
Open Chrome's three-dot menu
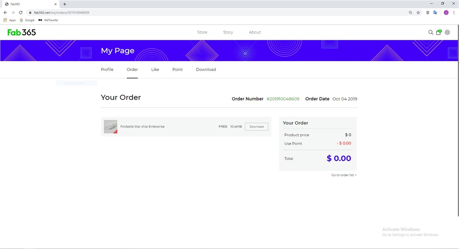(454, 13)
